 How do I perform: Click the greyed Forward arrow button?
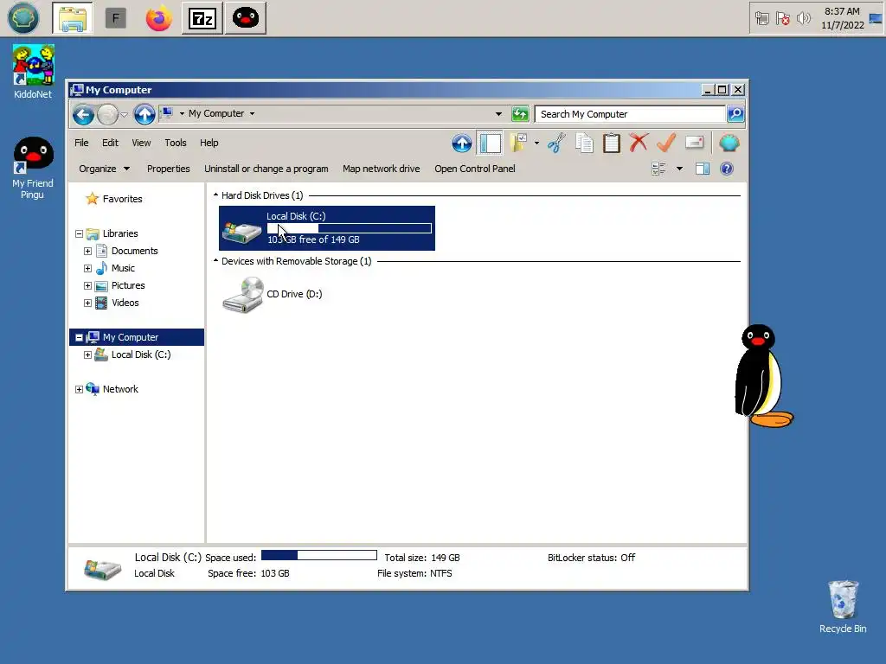(107, 115)
